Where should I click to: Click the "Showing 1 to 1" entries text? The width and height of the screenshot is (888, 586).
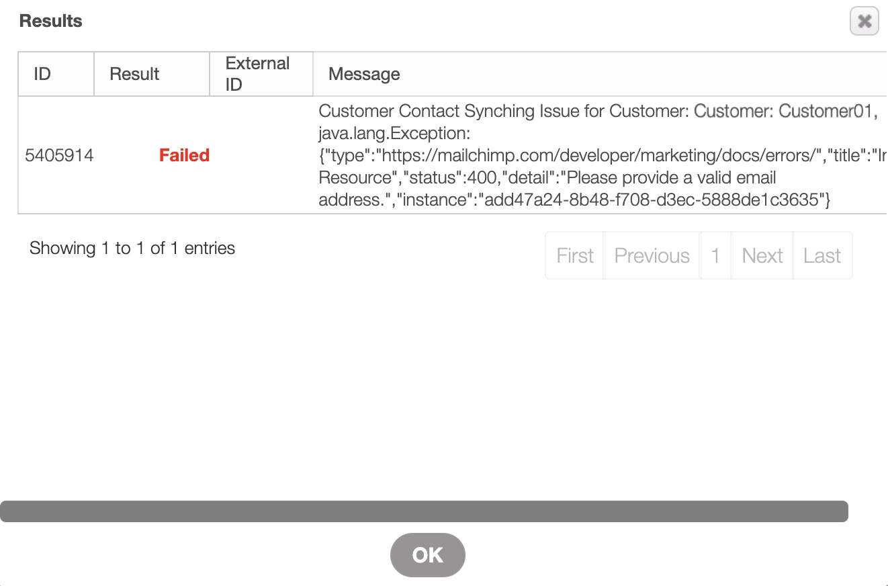132,249
